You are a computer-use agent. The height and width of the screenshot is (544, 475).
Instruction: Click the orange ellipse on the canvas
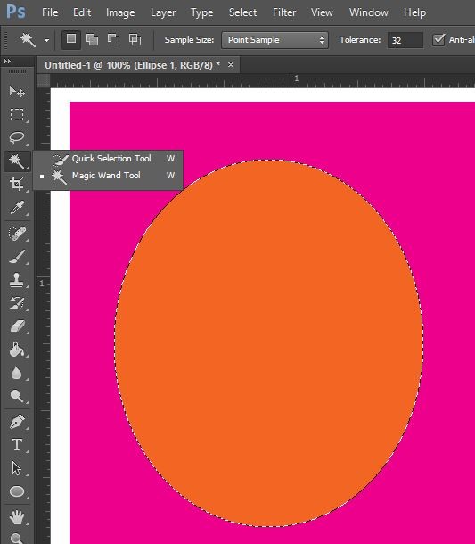[x=269, y=343]
